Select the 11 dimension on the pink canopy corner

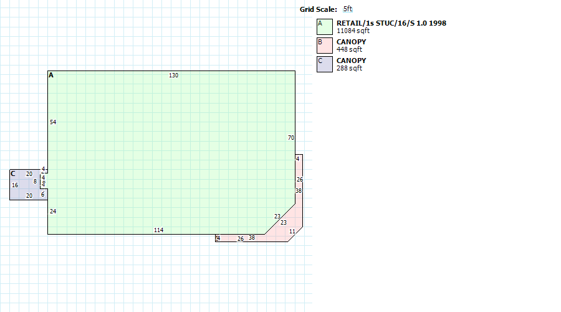292,232
